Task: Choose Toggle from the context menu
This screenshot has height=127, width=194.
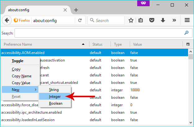Action: (x=17, y=61)
